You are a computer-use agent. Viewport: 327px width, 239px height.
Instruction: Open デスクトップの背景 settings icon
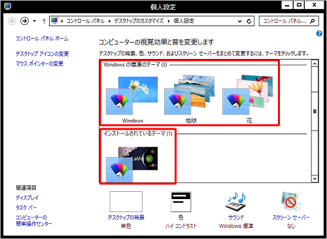[126, 202]
